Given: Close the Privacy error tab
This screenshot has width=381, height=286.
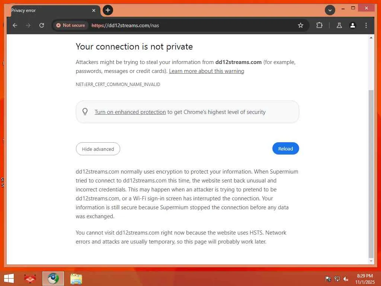Looking at the screenshot, I should pyautogui.click(x=94, y=10).
